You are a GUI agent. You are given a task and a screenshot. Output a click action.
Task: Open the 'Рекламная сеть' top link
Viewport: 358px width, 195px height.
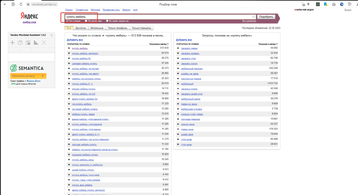pos(111,10)
